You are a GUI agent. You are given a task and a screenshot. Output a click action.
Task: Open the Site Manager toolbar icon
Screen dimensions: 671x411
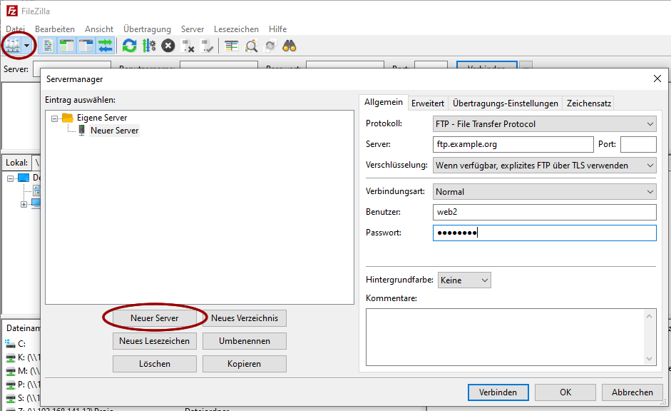pyautogui.click(x=12, y=46)
